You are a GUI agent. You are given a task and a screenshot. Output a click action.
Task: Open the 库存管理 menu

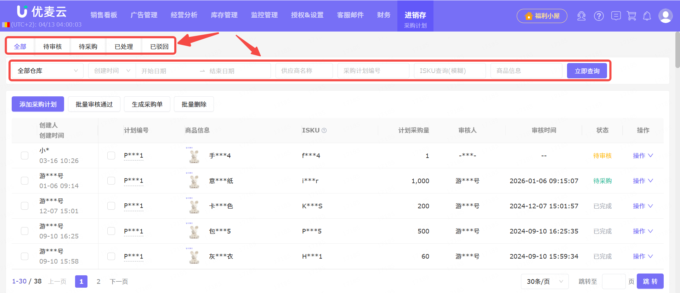224,15
